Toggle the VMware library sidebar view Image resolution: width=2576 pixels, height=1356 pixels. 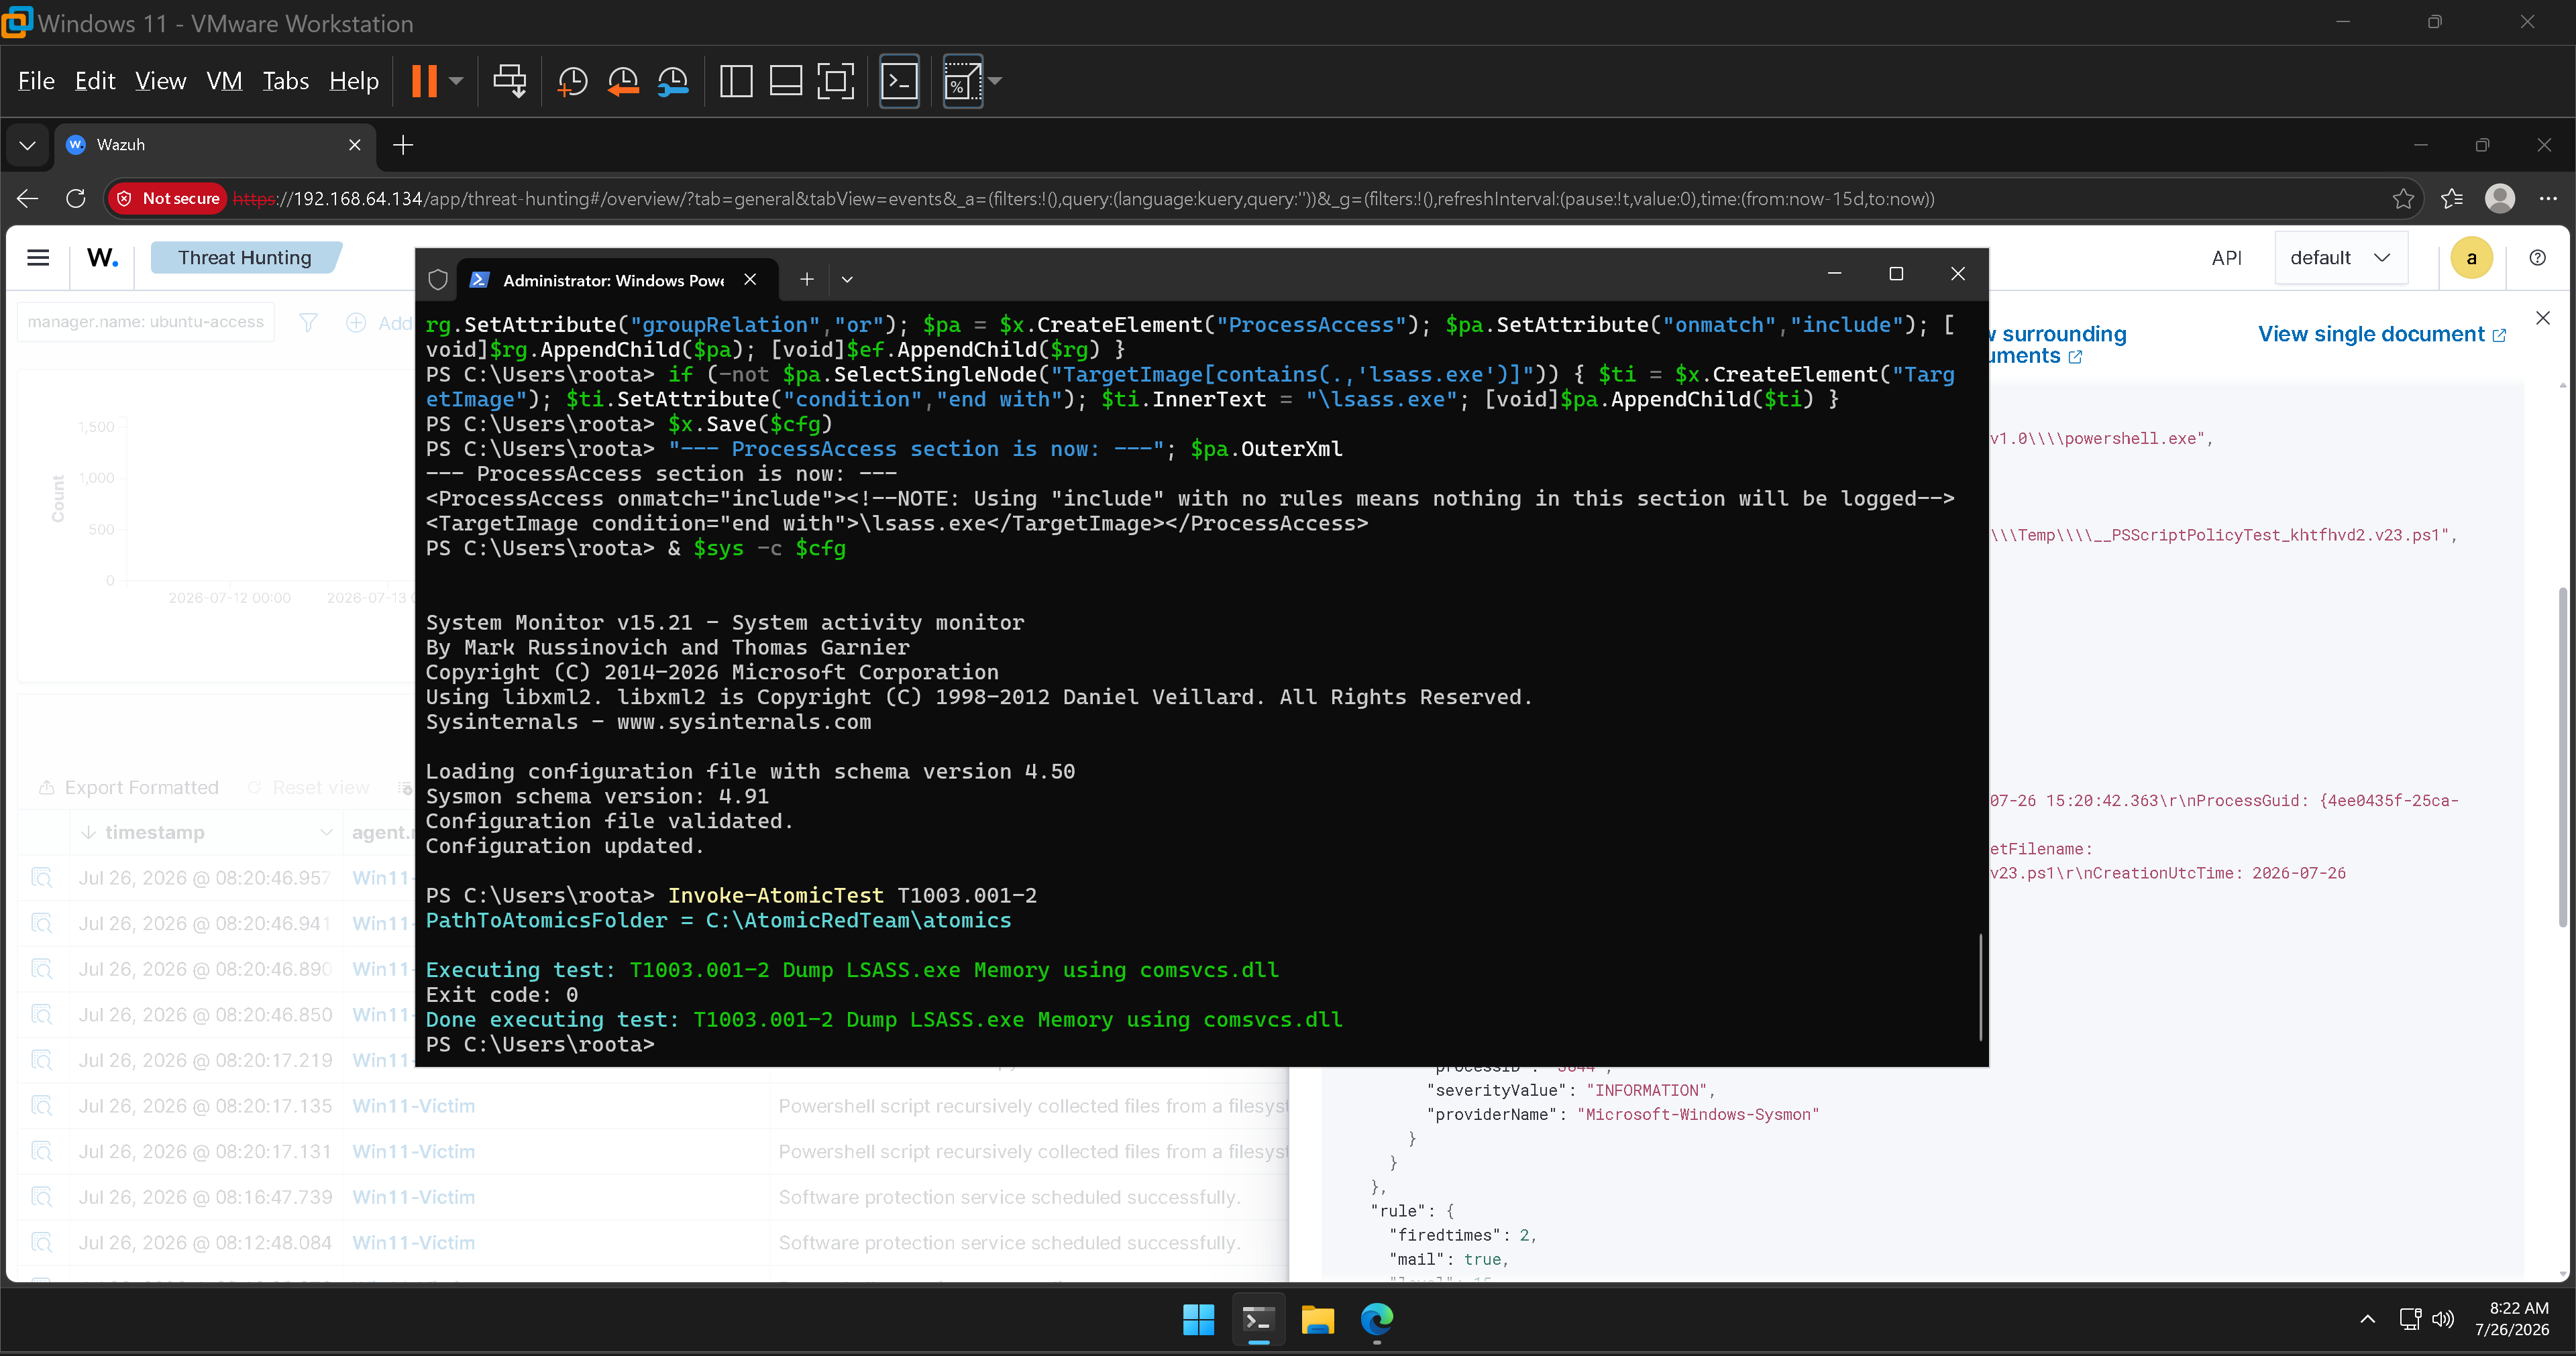(x=736, y=81)
